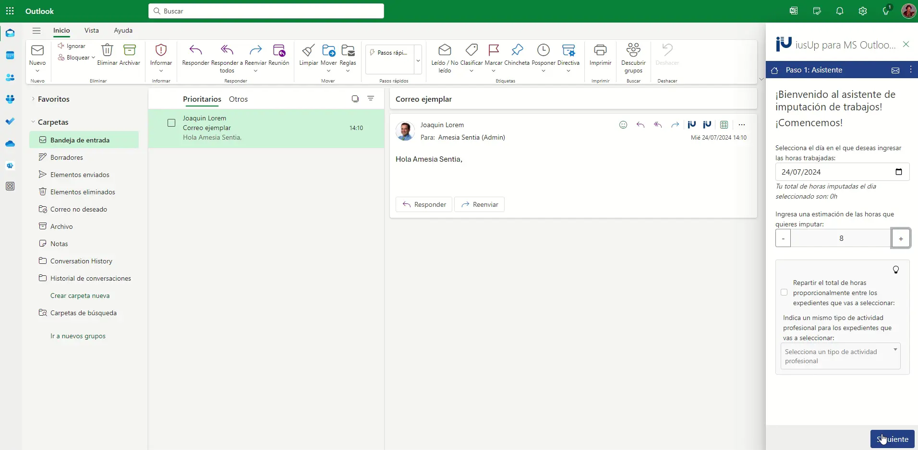
Task: Expand the Pasos rápidos dropdown arrow
Action: 418,60
